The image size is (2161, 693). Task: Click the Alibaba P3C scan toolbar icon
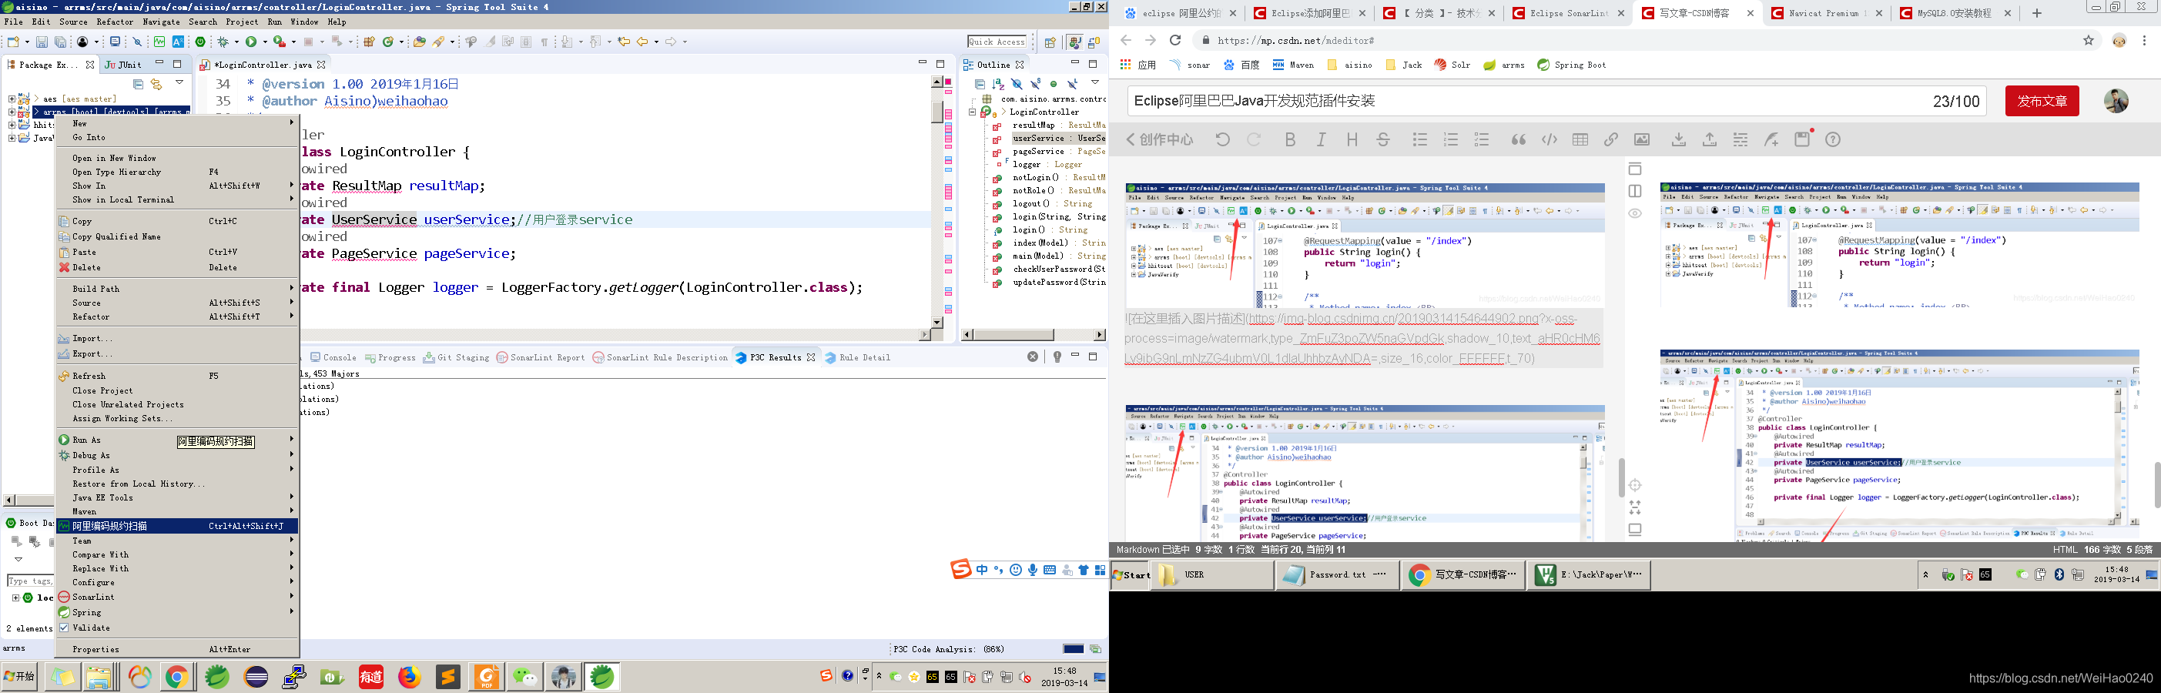(x=159, y=41)
